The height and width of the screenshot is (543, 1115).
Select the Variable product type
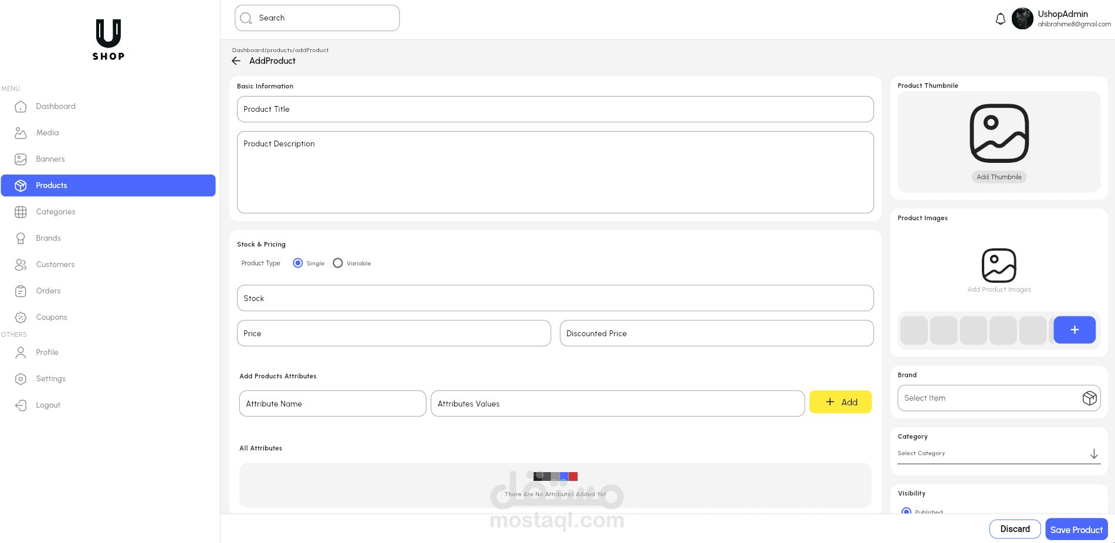point(338,263)
